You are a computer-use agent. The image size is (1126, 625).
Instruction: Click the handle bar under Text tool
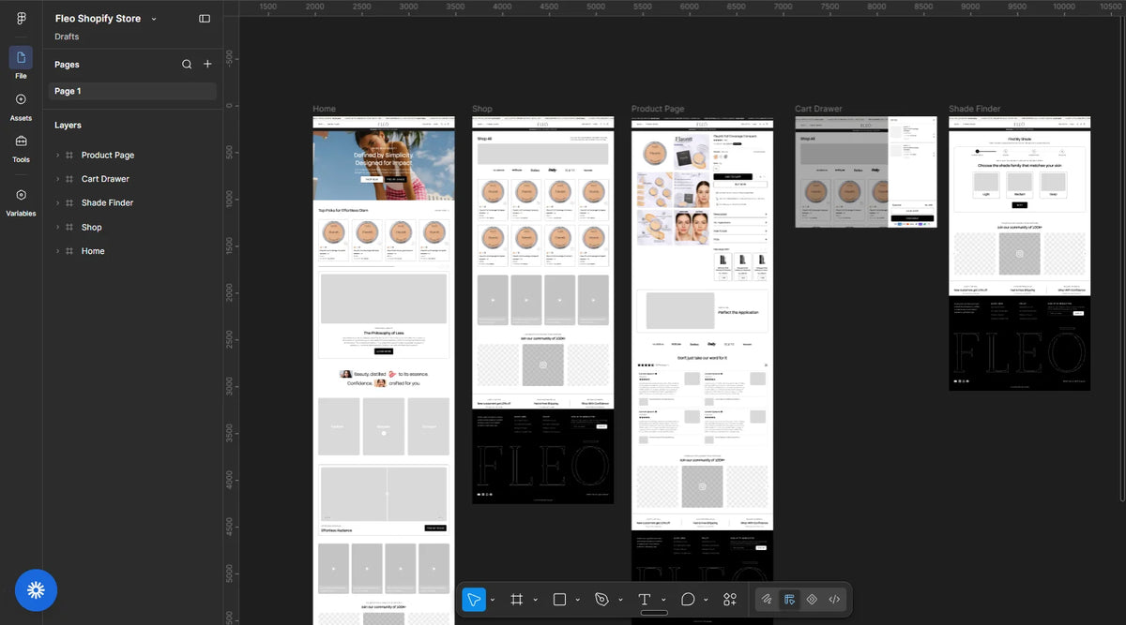coord(654,613)
